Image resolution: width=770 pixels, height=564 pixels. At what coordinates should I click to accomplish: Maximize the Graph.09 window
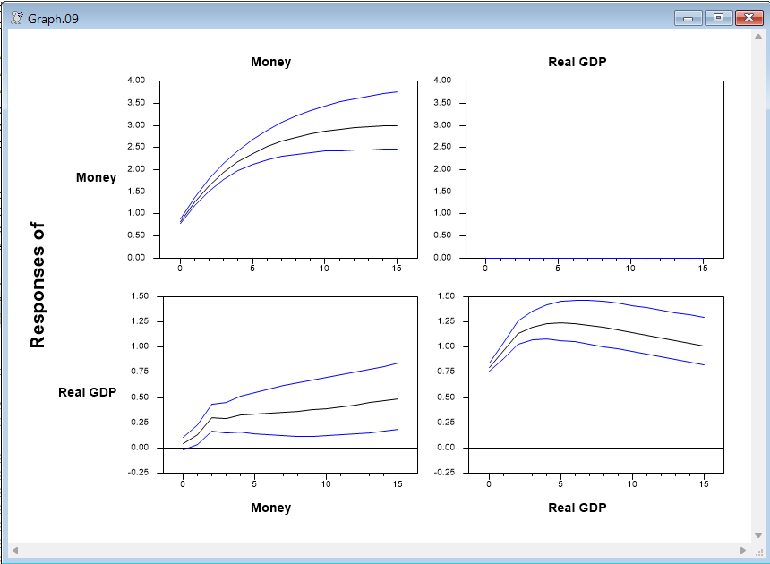718,18
